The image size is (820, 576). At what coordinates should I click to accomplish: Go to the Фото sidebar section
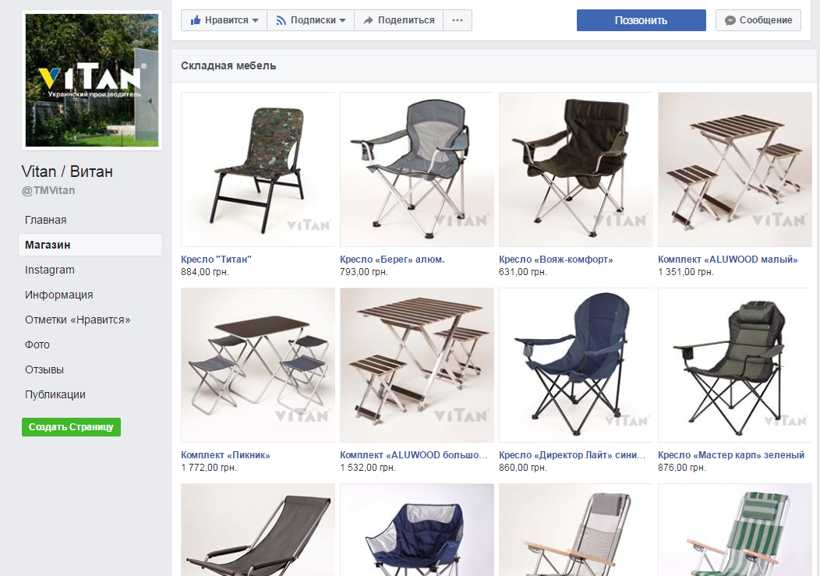37,345
